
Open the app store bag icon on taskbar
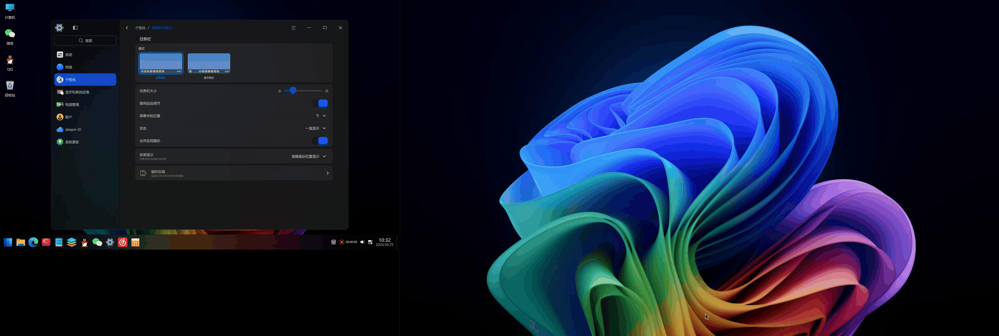pyautogui.click(x=135, y=243)
